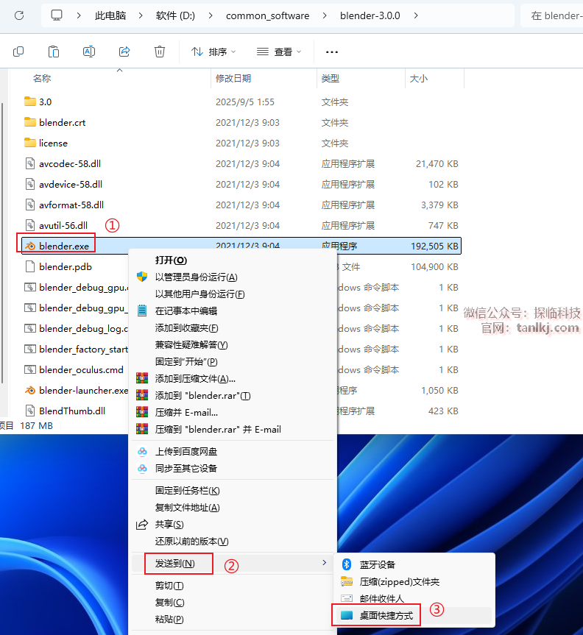Image resolution: width=583 pixels, height=635 pixels.
Task: Sort by 名称 column header
Action: click(42, 78)
